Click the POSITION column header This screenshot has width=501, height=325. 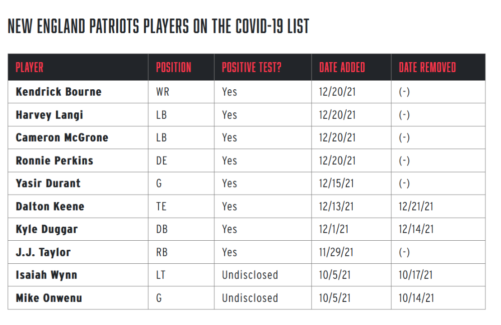pos(173,68)
